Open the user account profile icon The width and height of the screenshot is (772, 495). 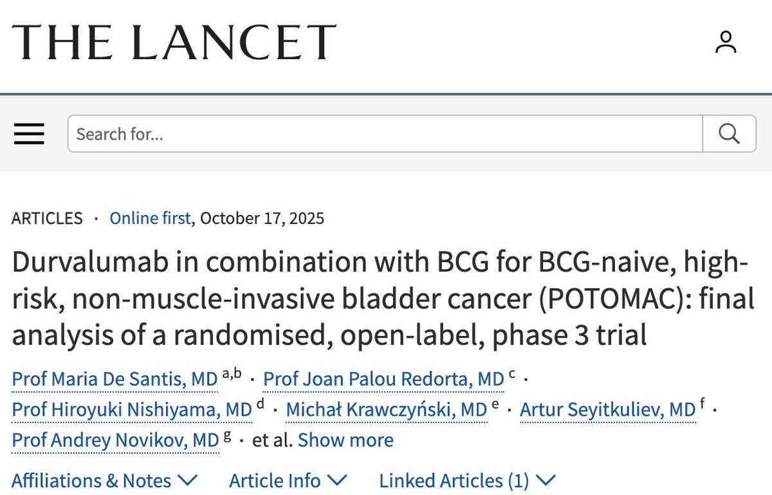(x=726, y=42)
